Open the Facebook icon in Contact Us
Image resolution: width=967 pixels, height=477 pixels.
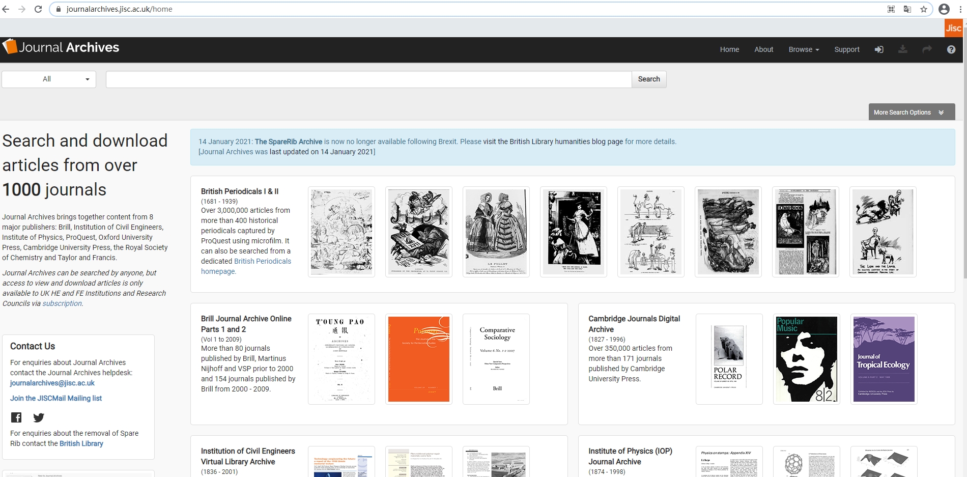[16, 417]
